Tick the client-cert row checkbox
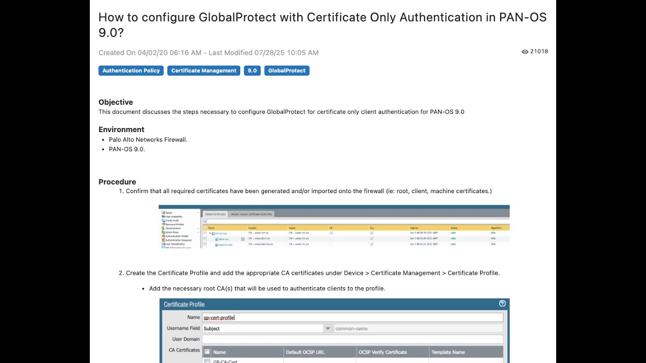 click(x=205, y=238)
